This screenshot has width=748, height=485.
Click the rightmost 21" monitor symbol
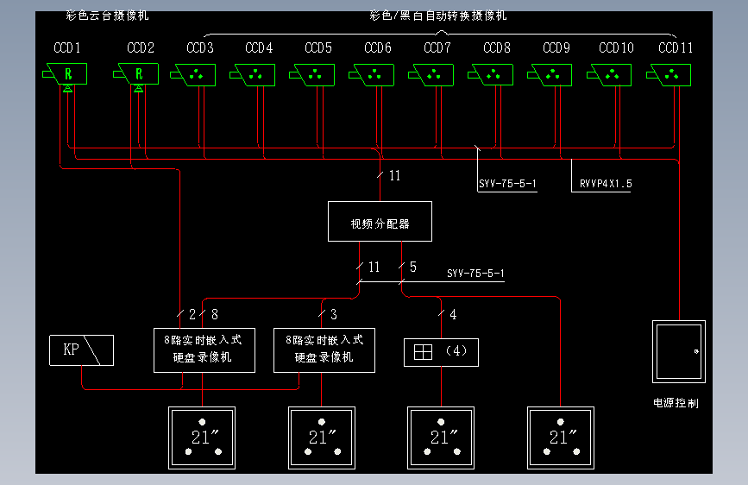561,438
